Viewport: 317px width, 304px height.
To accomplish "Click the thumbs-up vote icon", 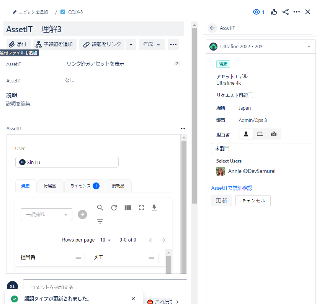I will tap(274, 12).
